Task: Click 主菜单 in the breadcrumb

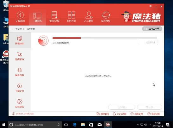Action: 18,29
